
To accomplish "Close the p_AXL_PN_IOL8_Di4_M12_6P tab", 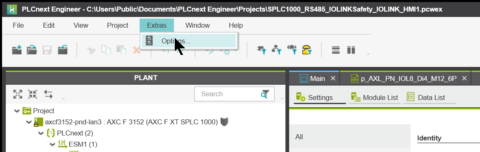I will (464, 78).
